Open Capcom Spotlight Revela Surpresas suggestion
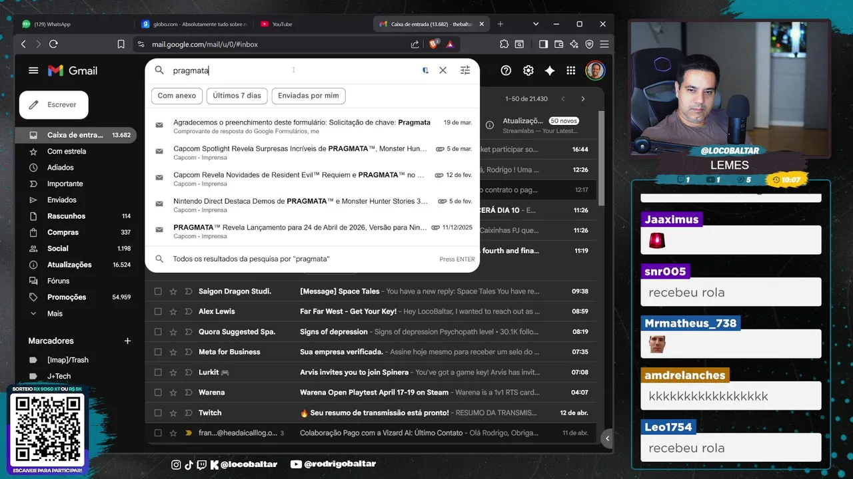The image size is (853, 479). [312, 152]
